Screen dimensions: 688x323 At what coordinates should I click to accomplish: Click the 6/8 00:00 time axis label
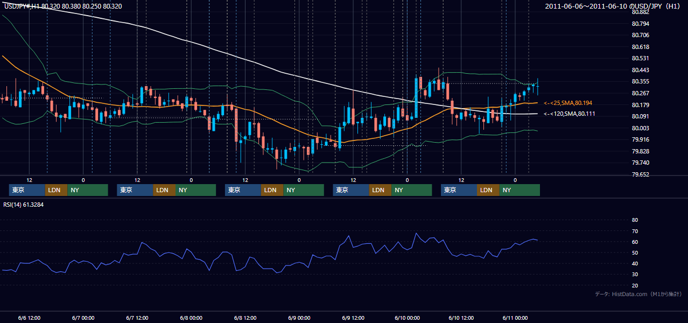tap(191, 318)
